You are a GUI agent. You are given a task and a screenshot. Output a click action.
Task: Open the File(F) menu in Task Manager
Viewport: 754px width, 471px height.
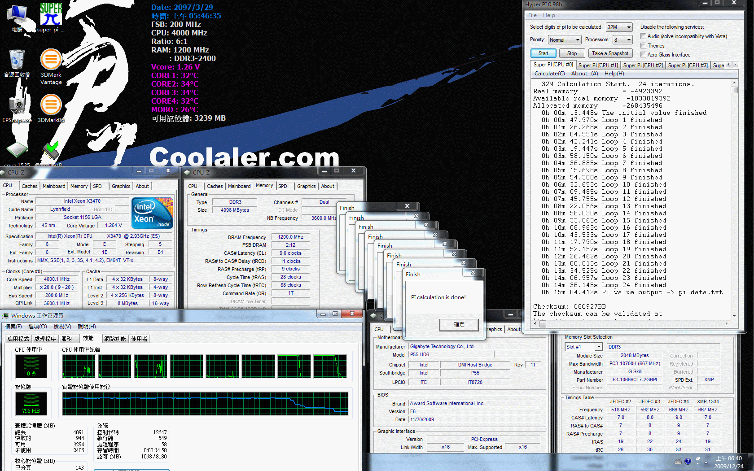click(x=13, y=327)
